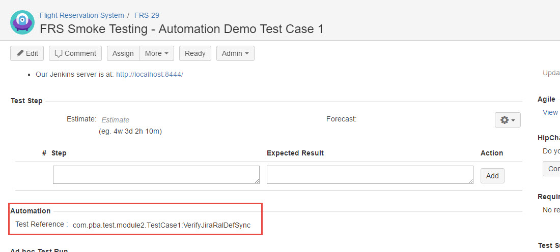Open Flight Reservation System breadcrumb link

click(81, 15)
